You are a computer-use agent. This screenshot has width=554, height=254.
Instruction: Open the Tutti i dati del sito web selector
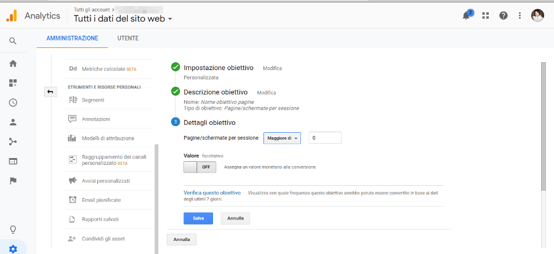pos(123,18)
